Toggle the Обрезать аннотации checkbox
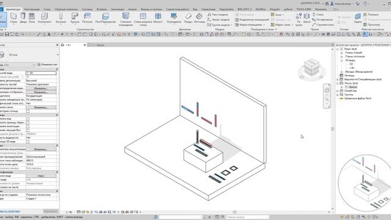 tap(27, 127)
